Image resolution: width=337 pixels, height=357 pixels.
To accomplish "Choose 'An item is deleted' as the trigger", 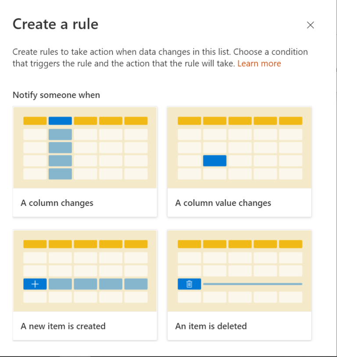I will 239,284.
